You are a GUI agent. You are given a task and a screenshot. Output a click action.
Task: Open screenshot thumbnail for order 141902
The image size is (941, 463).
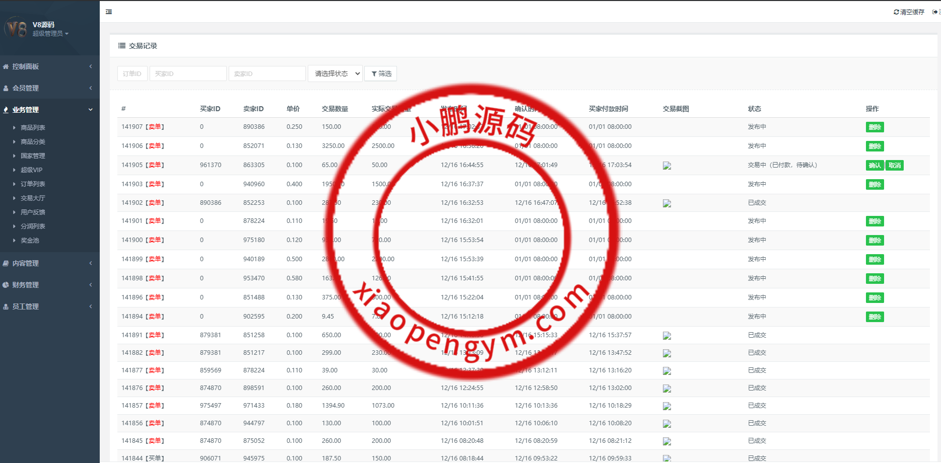click(x=667, y=203)
